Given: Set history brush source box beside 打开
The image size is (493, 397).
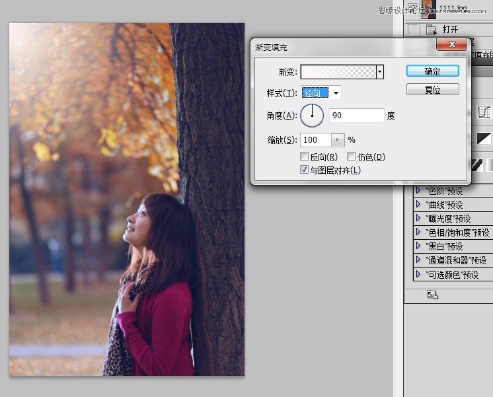Looking at the screenshot, I should pyautogui.click(x=413, y=30).
